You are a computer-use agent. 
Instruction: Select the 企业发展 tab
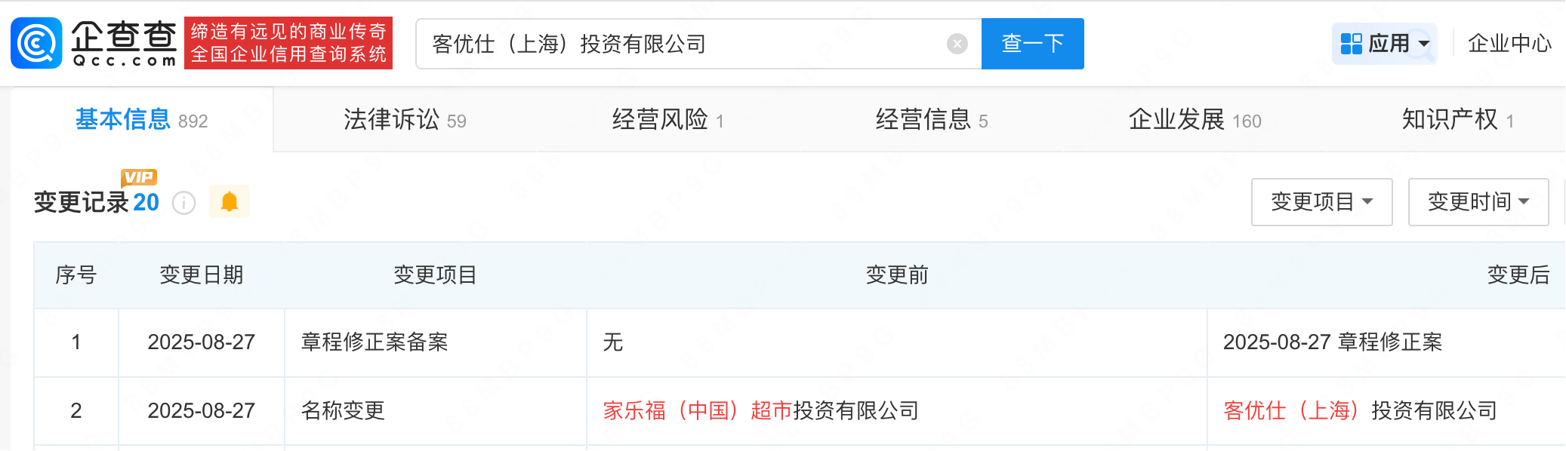pyautogui.click(x=1195, y=120)
